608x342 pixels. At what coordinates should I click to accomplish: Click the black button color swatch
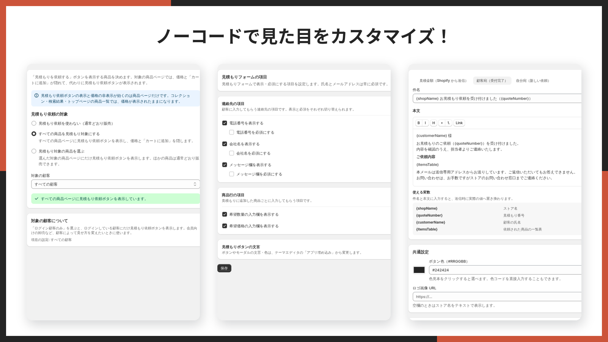pos(419,270)
